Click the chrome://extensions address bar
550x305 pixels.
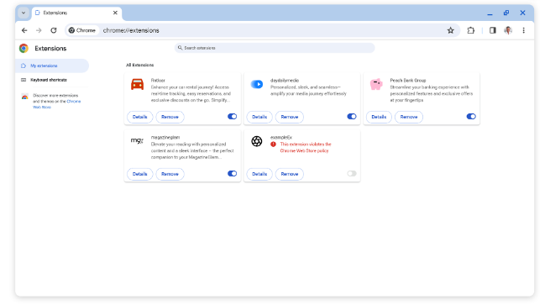click(262, 30)
